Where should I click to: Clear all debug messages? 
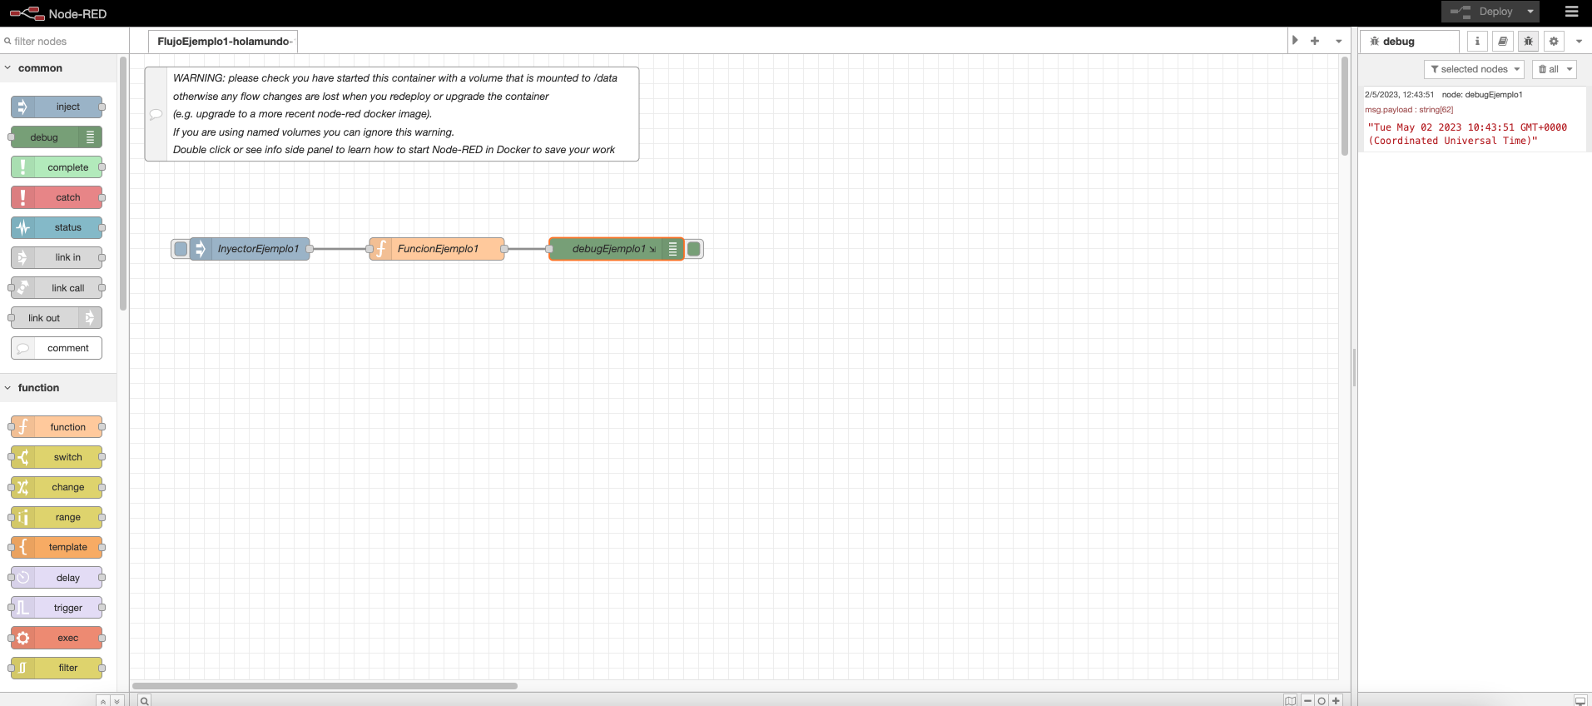[1548, 69]
